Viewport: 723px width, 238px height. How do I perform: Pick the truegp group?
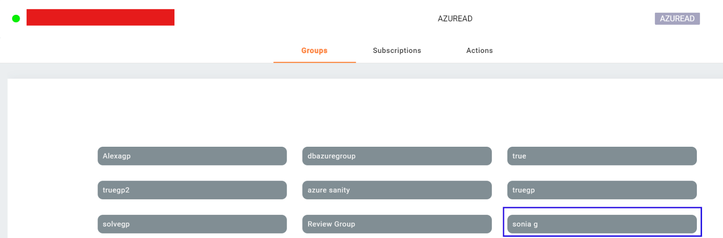coord(602,190)
